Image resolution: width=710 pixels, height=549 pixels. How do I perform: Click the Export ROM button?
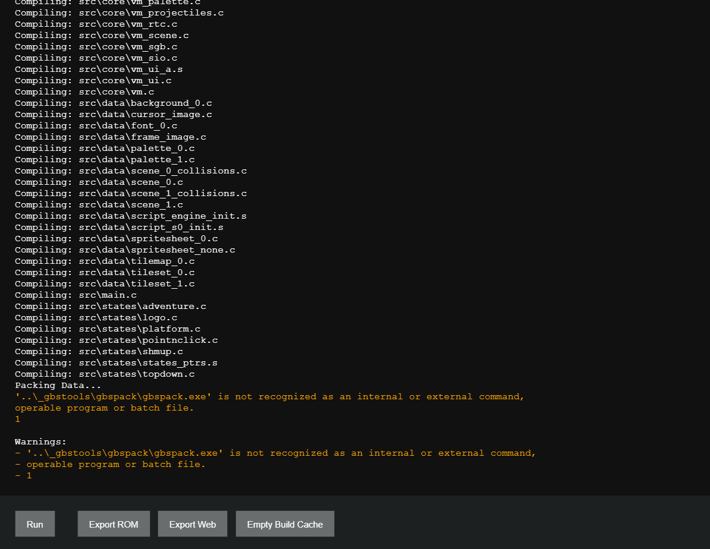pos(114,524)
